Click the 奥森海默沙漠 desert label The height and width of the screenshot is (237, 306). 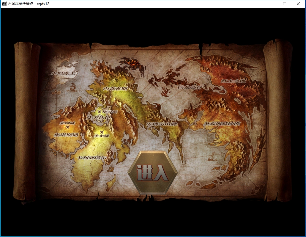point(222,123)
